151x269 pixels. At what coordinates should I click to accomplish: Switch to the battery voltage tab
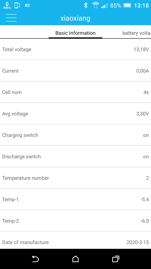coord(137,33)
